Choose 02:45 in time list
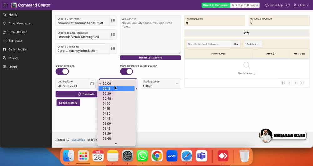The height and width of the screenshot is (166, 313). (x=116, y=138)
